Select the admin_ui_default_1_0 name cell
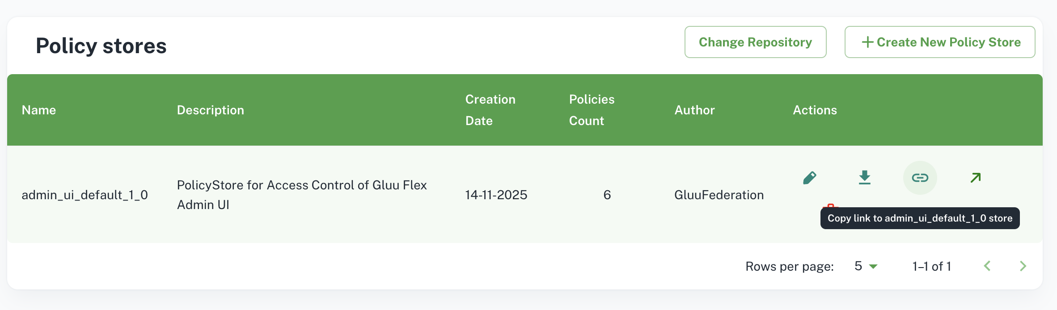 point(85,195)
